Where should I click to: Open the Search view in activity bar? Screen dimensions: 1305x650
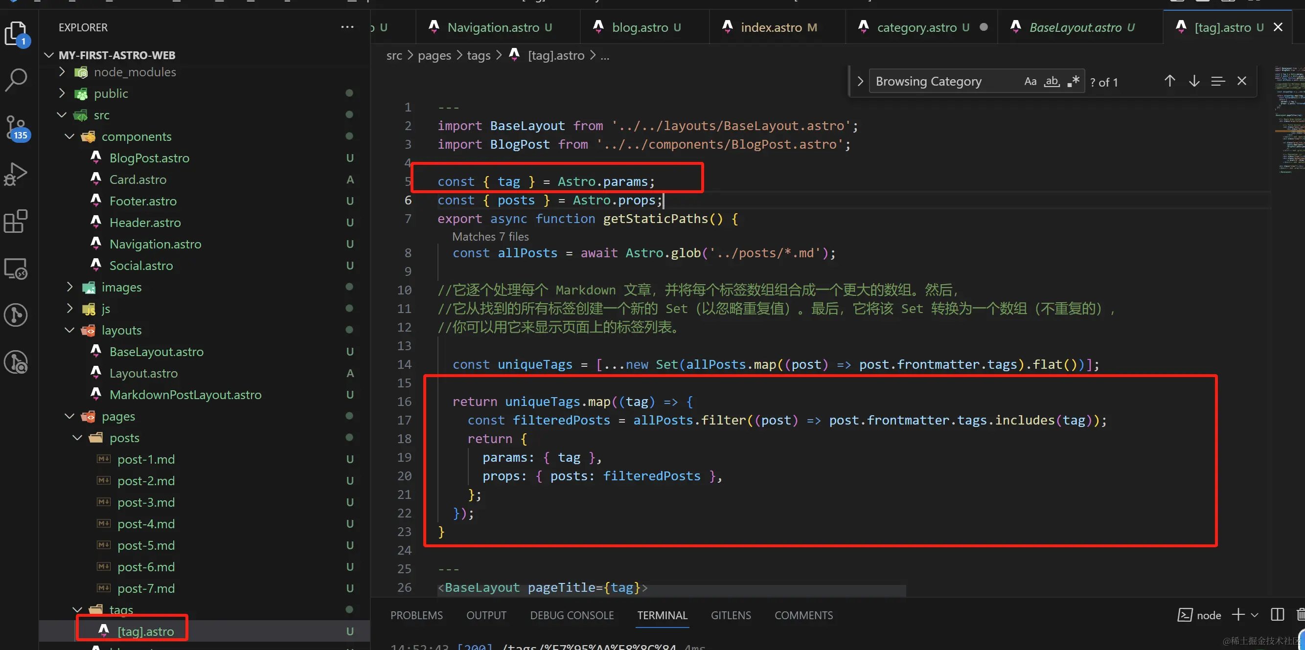[16, 80]
